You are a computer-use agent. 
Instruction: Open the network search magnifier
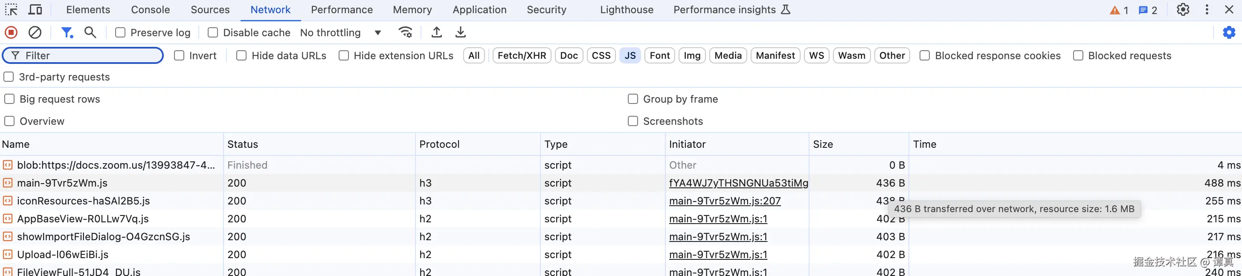[90, 32]
